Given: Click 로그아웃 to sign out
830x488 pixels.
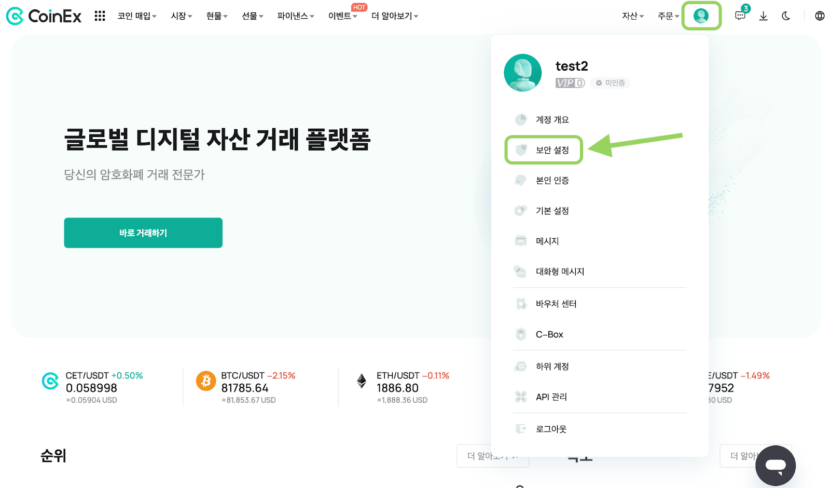Looking at the screenshot, I should click(551, 429).
